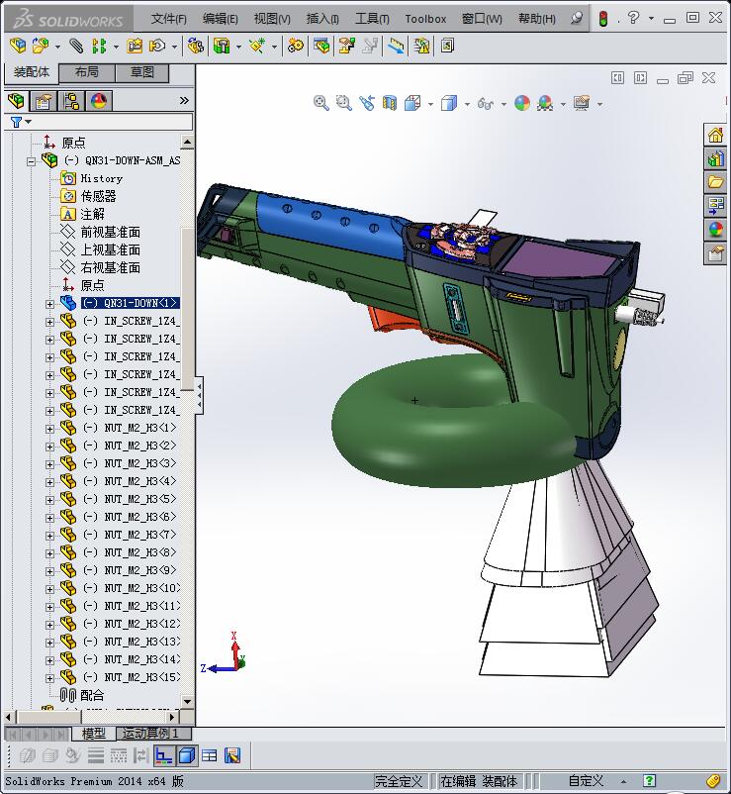The width and height of the screenshot is (731, 794).
Task: Click the View Settings monitor icon
Action: pyautogui.click(x=582, y=103)
